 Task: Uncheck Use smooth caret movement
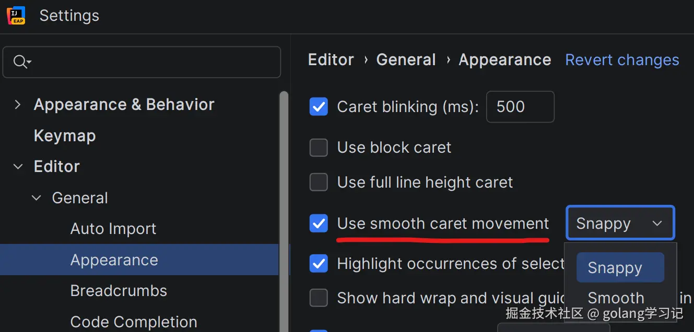tap(319, 224)
